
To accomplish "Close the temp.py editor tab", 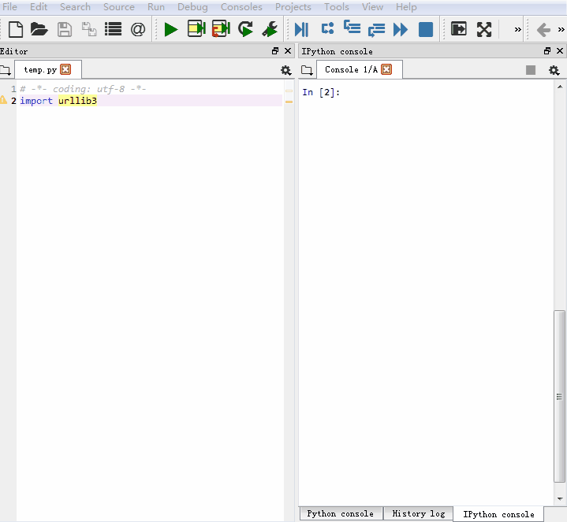I will tap(65, 69).
